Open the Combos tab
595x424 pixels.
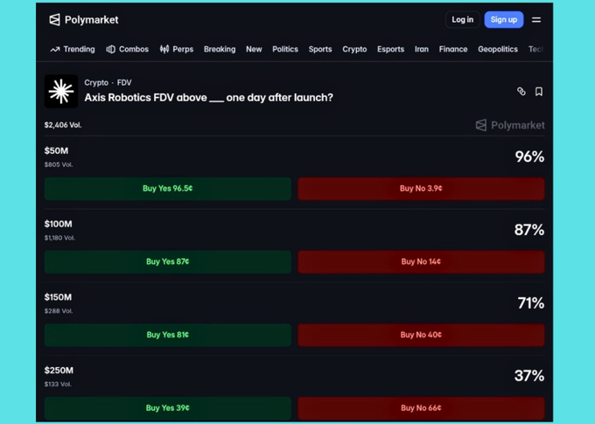127,49
